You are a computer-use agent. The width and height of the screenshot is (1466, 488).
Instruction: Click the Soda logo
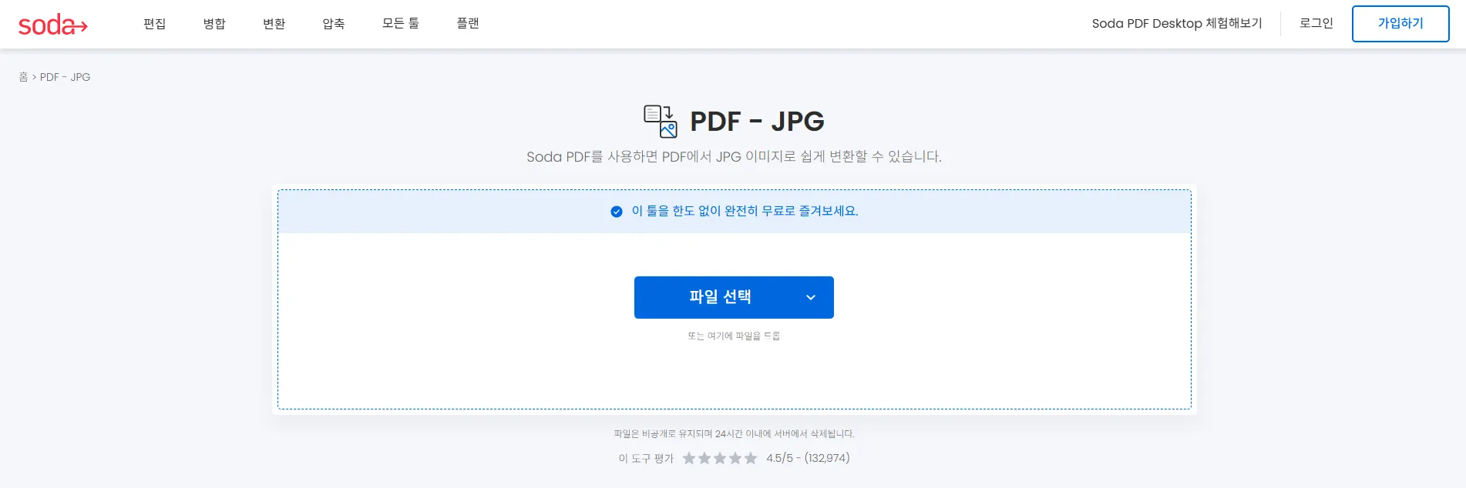(x=53, y=25)
